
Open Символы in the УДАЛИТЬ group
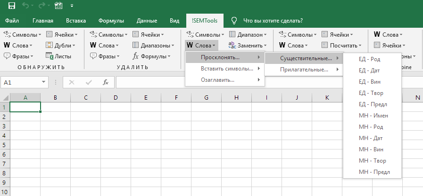point(109,35)
